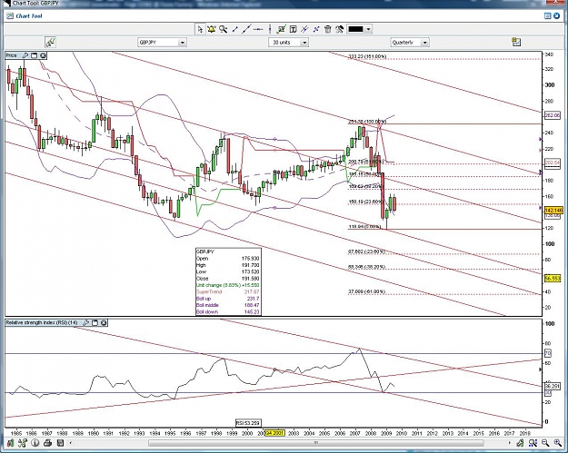
Task: Print the chart using printer icon
Action: pos(47,442)
